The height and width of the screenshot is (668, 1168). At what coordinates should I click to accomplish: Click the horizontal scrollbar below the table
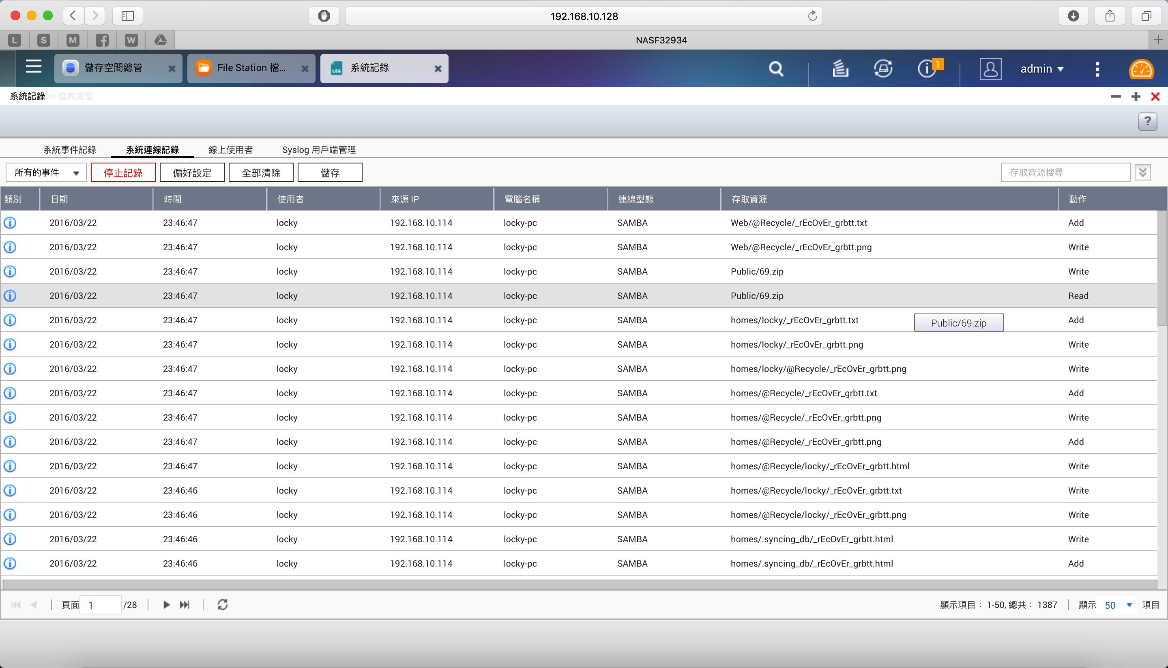click(580, 584)
